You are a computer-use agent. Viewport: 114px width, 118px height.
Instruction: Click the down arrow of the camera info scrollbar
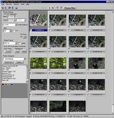point(27,81)
